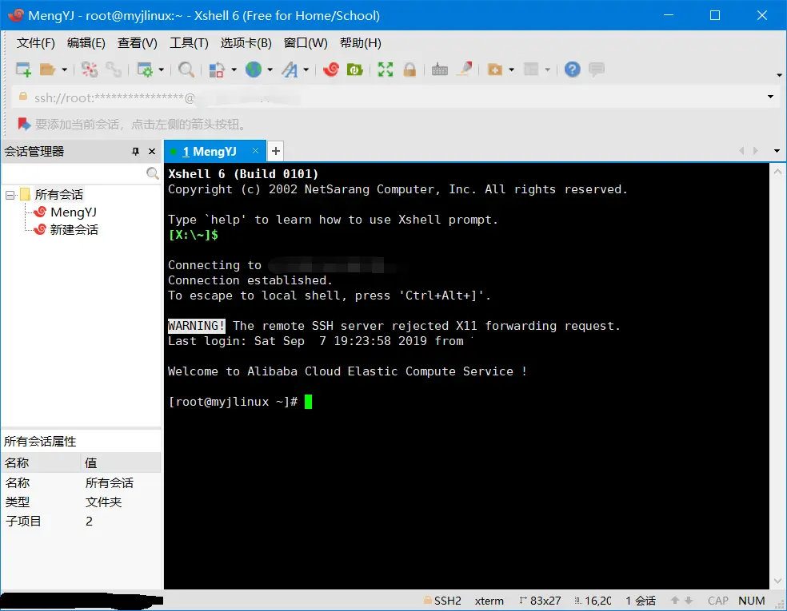Open the 查看(V) menu
The height and width of the screenshot is (611, 787).
[137, 43]
